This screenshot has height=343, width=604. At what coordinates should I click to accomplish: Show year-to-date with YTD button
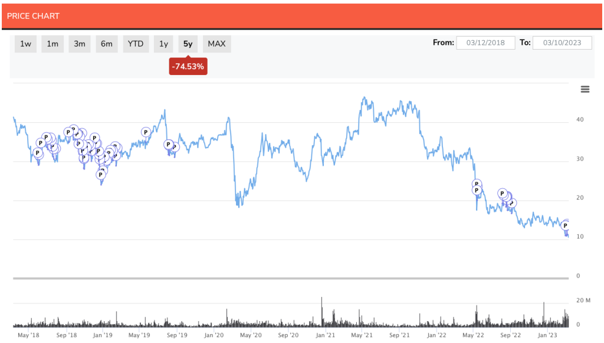136,44
